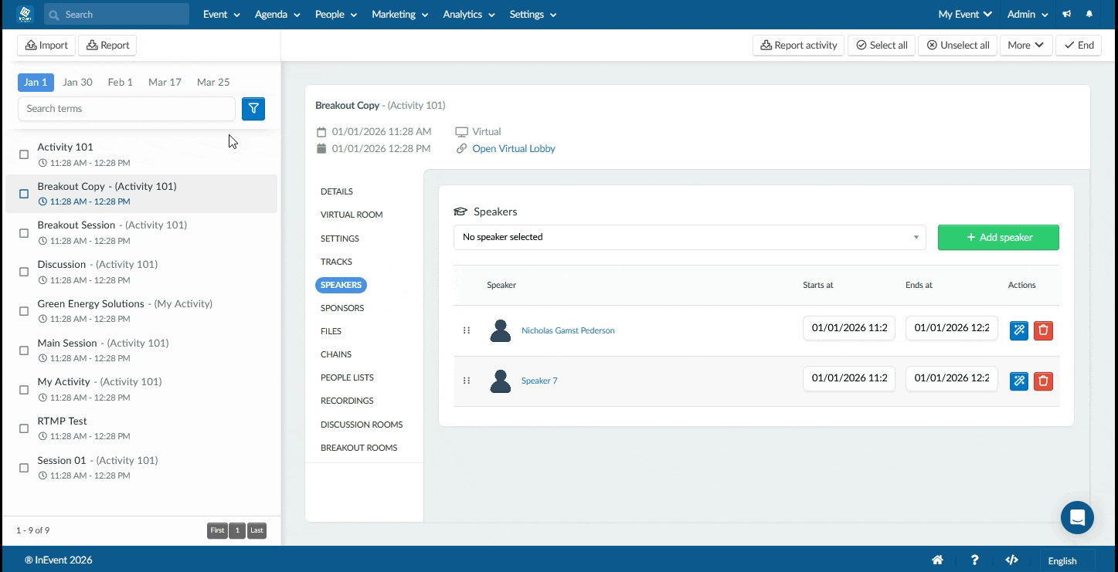Edit Speaker 7 entry with wand icon
The image size is (1118, 572).
(1019, 381)
